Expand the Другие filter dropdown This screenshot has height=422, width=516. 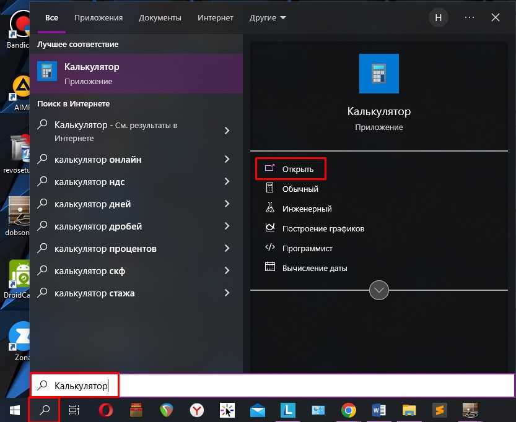pos(268,18)
